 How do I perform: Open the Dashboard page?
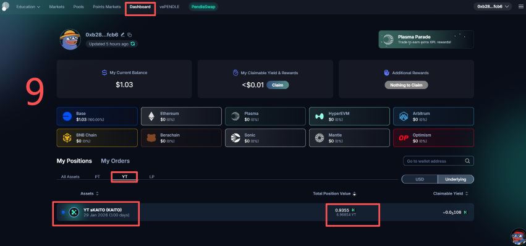[140, 7]
